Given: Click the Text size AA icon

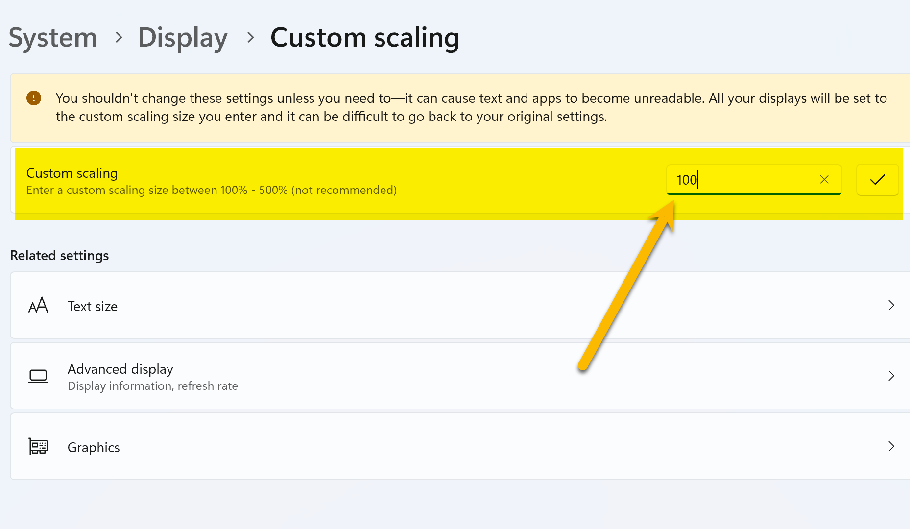Looking at the screenshot, I should pyautogui.click(x=38, y=305).
